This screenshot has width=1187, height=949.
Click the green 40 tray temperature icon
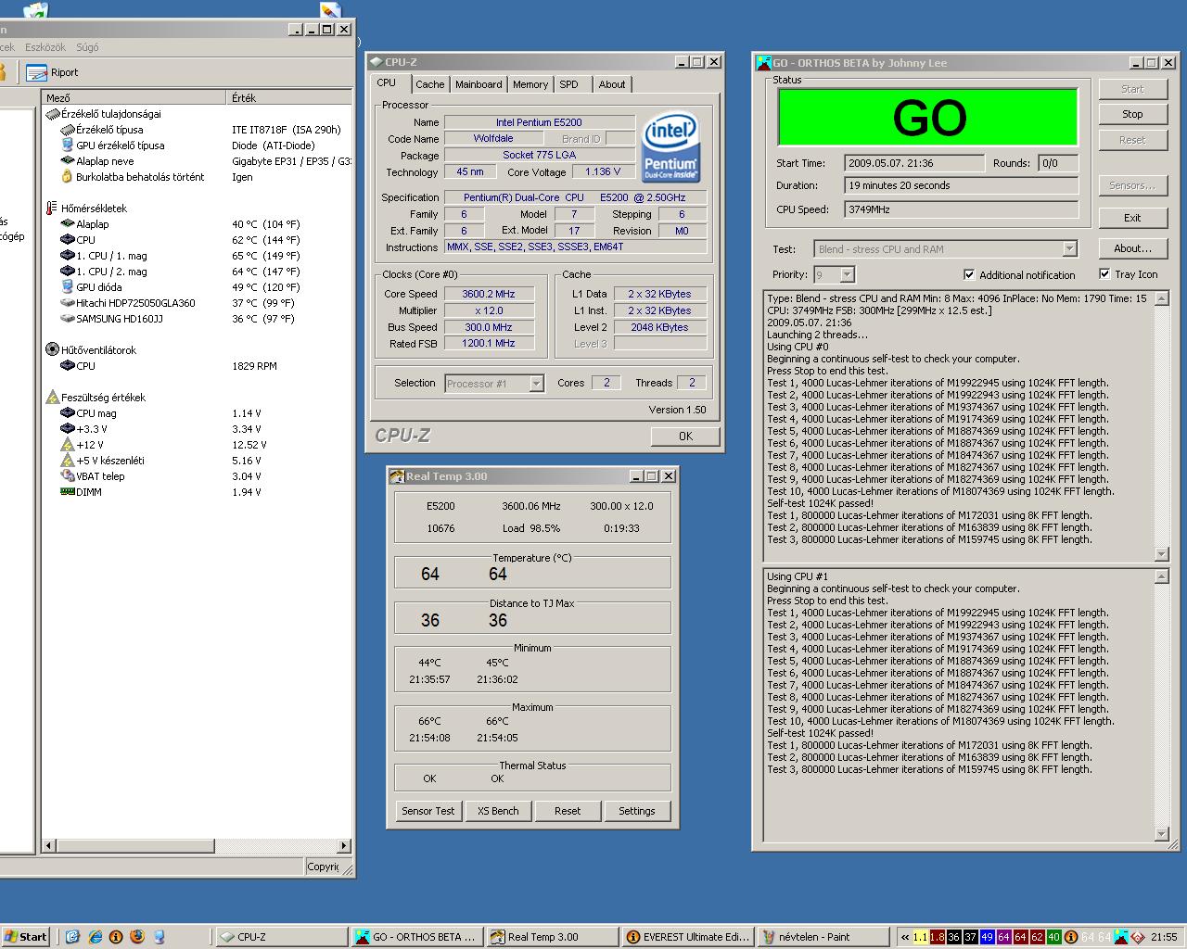pyautogui.click(x=1053, y=937)
